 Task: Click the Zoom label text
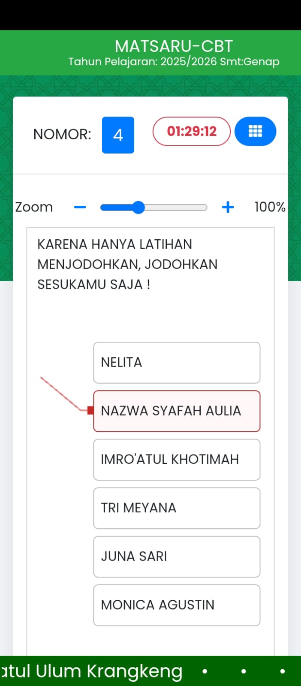point(34,207)
